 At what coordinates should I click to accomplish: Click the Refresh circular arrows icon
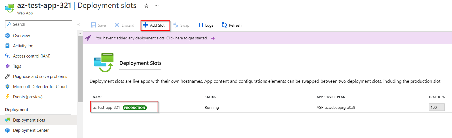(224, 25)
